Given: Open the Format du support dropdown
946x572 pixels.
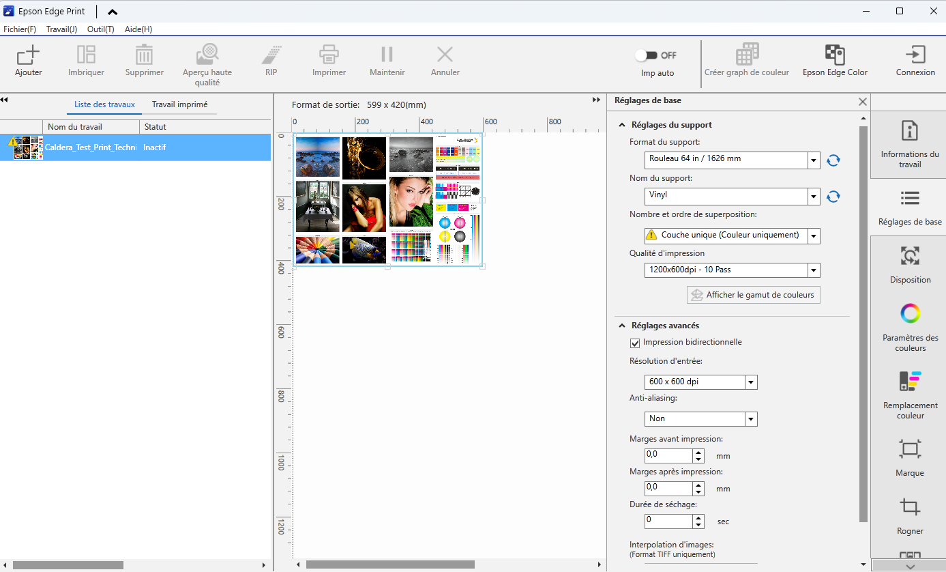Looking at the screenshot, I should (814, 160).
